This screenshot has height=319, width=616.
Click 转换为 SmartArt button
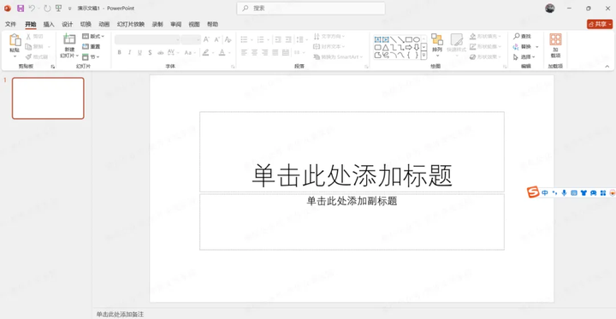tap(338, 57)
